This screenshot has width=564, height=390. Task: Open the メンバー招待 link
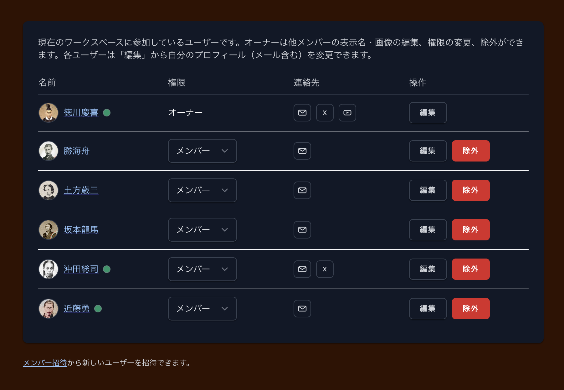45,363
